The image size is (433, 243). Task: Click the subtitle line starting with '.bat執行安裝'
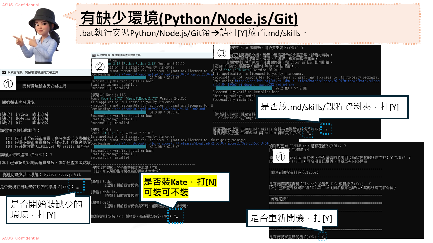pyautogui.click(x=193, y=33)
